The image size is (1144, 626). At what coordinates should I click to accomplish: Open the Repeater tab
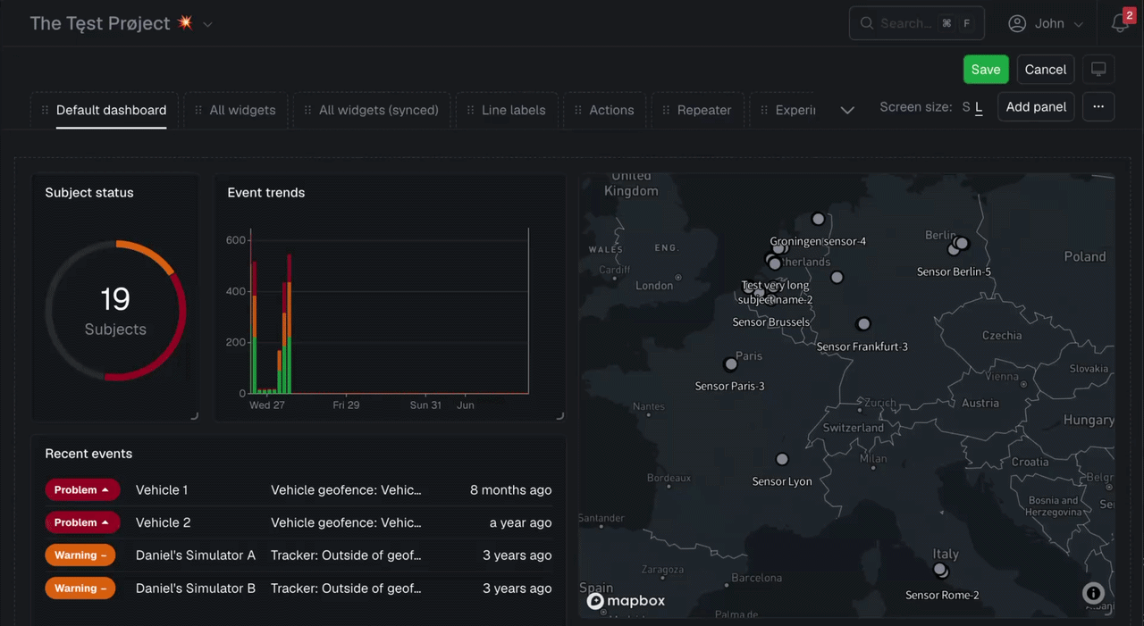[695, 111]
